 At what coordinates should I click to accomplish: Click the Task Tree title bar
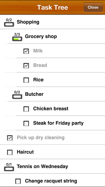52,7
